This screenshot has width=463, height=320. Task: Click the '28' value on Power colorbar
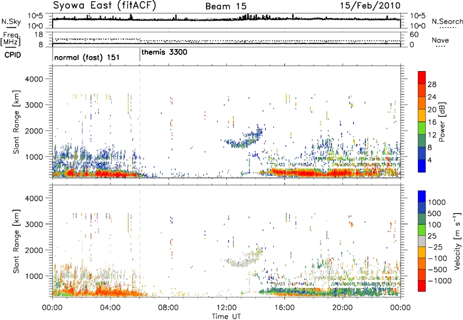tap(432, 84)
